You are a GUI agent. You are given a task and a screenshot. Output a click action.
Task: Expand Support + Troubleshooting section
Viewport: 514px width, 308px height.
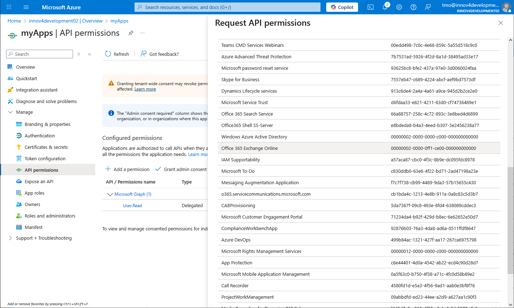pyautogui.click(x=10, y=238)
